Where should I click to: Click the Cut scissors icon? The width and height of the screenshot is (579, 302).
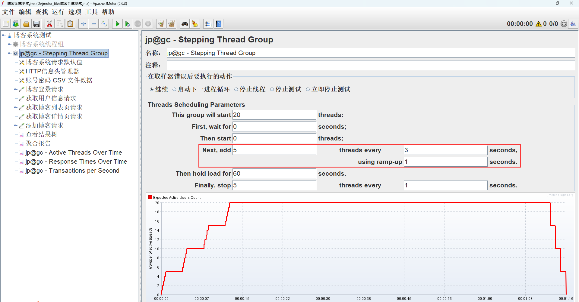tap(50, 24)
